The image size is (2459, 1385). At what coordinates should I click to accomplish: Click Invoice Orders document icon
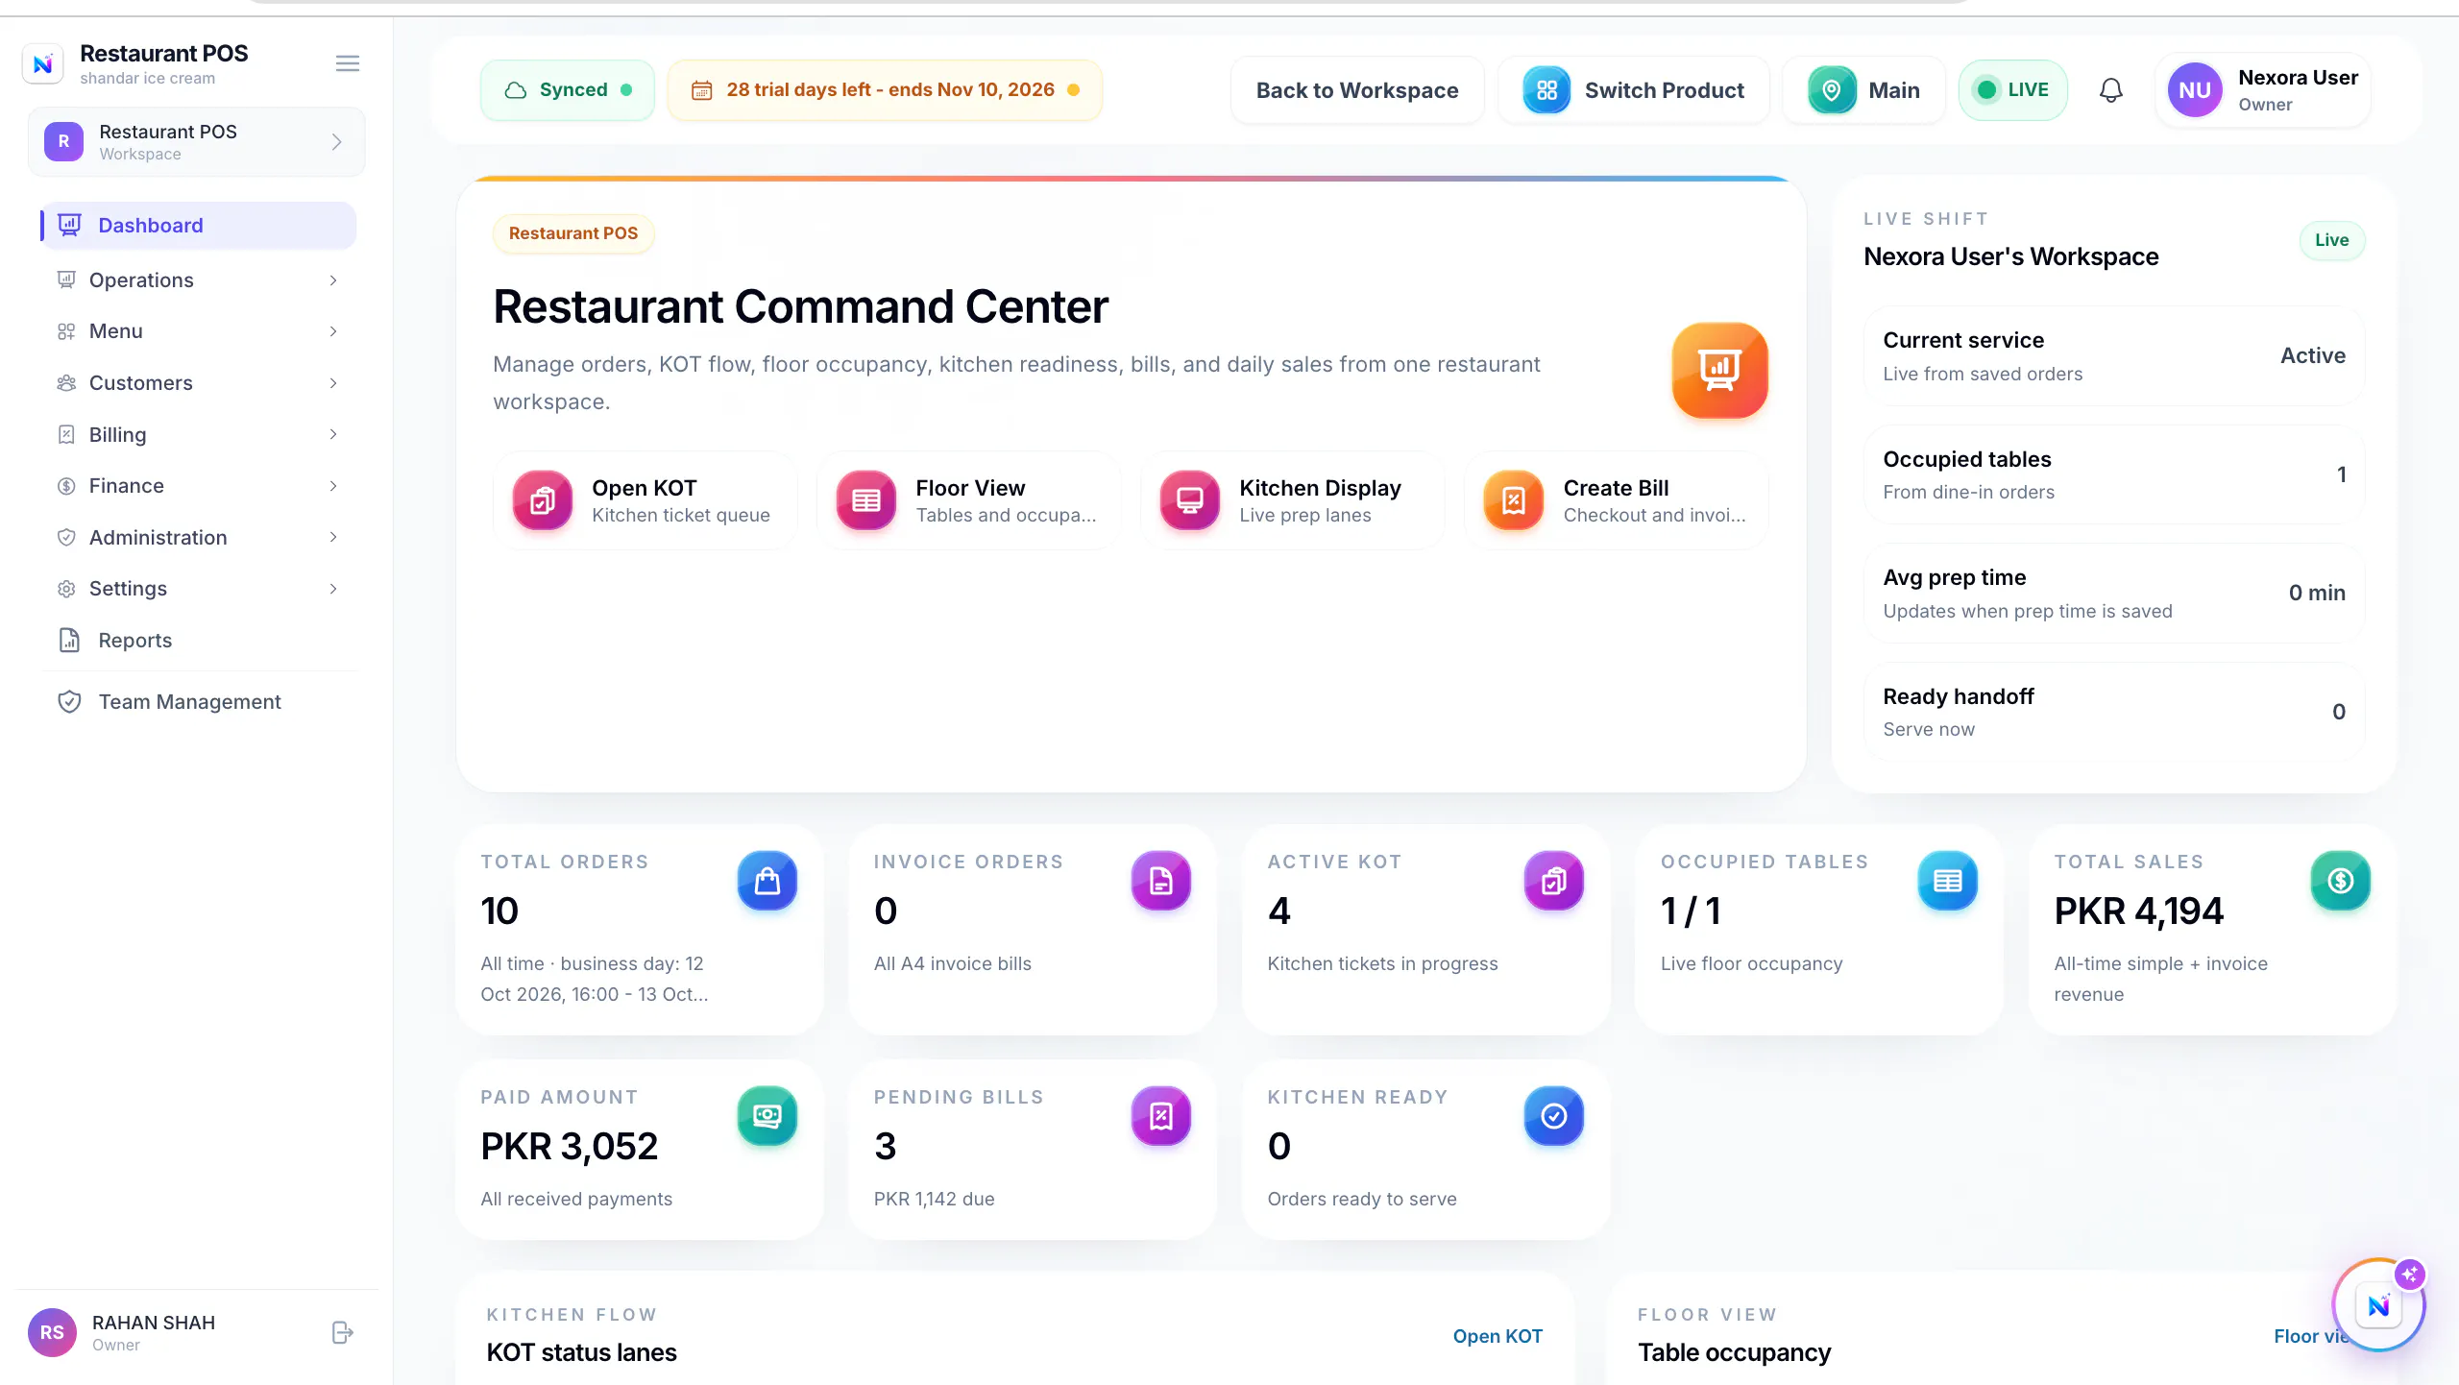coord(1160,881)
